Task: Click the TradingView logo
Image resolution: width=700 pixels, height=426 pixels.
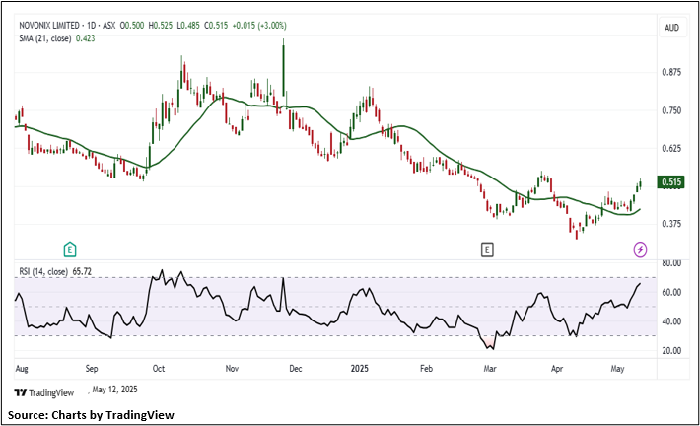Action: (x=43, y=392)
